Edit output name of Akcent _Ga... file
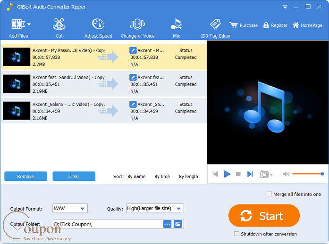This screenshot has width=329, height=244. (x=133, y=104)
